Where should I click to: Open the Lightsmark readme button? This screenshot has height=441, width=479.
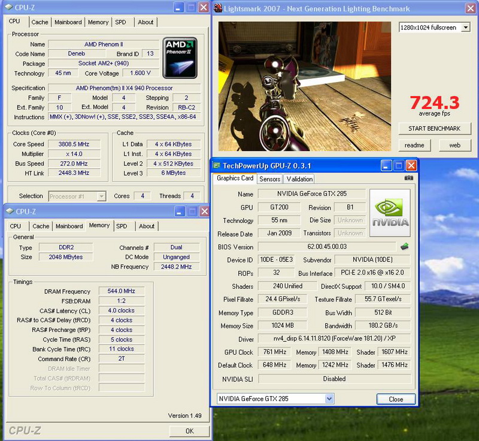(x=414, y=145)
